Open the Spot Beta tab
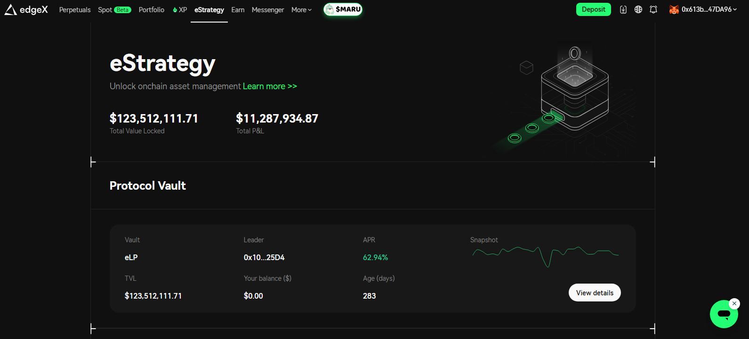Screen dimensions: 749x339 [x=114, y=9]
